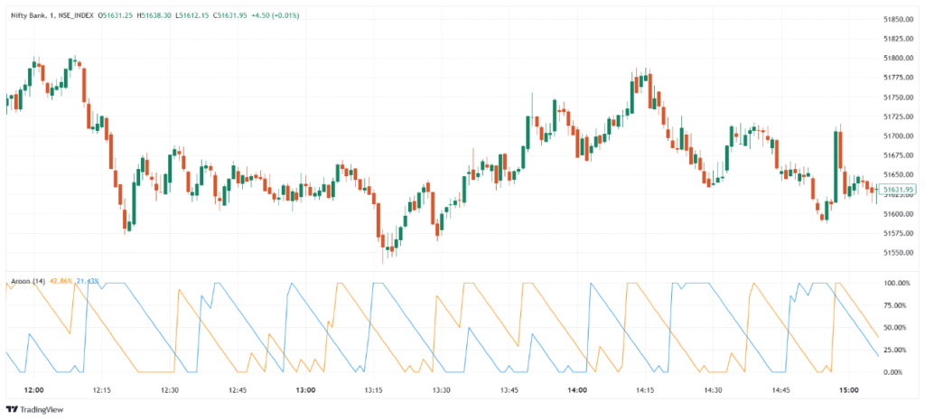Click the orange Aroon Up value 42.86%

coord(62,281)
